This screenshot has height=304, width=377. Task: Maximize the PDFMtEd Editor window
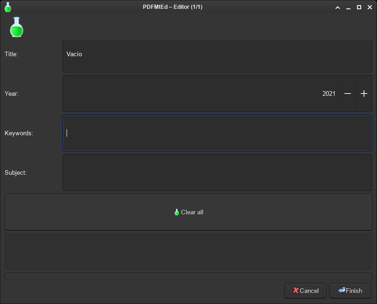(359, 7)
